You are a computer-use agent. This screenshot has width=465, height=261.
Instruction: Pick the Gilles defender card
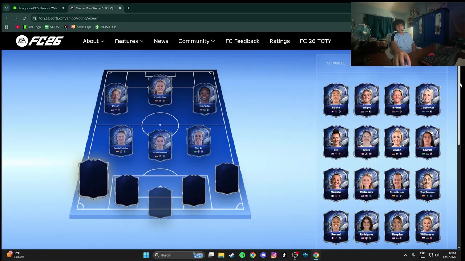coord(367,142)
